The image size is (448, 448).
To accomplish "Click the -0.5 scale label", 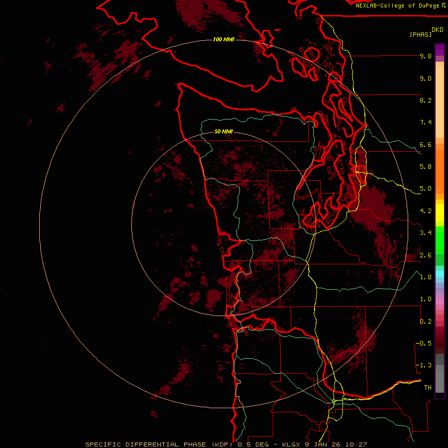I will click(424, 343).
